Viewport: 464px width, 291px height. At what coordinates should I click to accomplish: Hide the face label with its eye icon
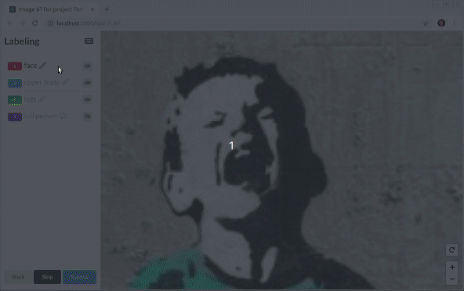coord(87,66)
